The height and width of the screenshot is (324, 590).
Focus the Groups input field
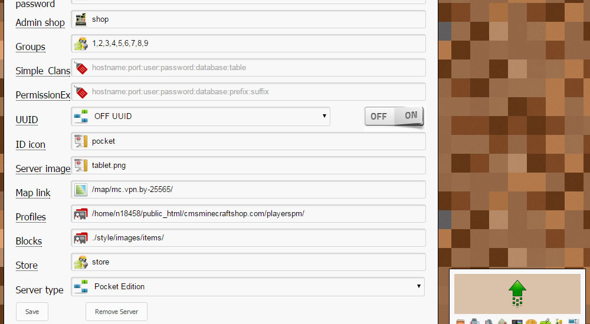coord(254,44)
